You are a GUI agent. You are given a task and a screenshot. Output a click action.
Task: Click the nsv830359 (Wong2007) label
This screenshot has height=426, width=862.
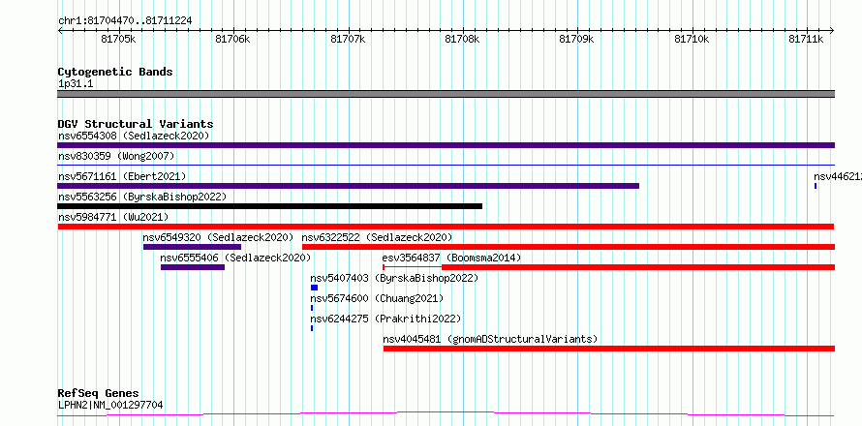point(116,156)
